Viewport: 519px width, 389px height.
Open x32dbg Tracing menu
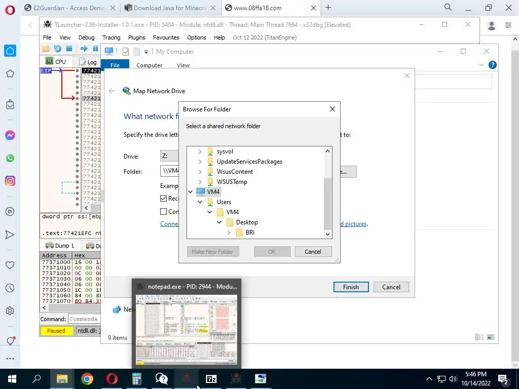tap(111, 37)
